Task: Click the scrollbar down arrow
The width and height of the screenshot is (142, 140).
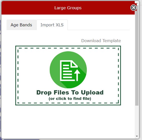Action: 137,136
